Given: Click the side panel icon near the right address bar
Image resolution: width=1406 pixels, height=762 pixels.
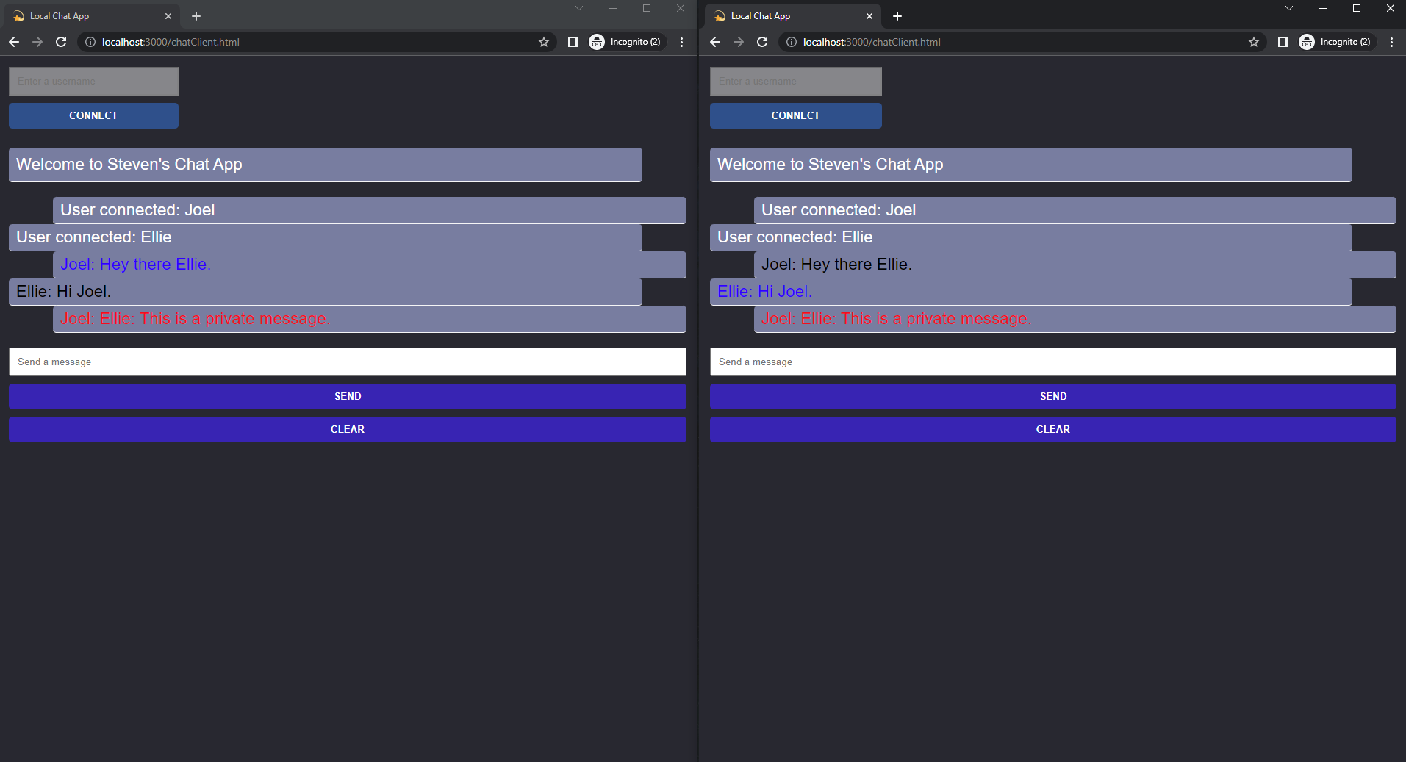Looking at the screenshot, I should 1283,42.
